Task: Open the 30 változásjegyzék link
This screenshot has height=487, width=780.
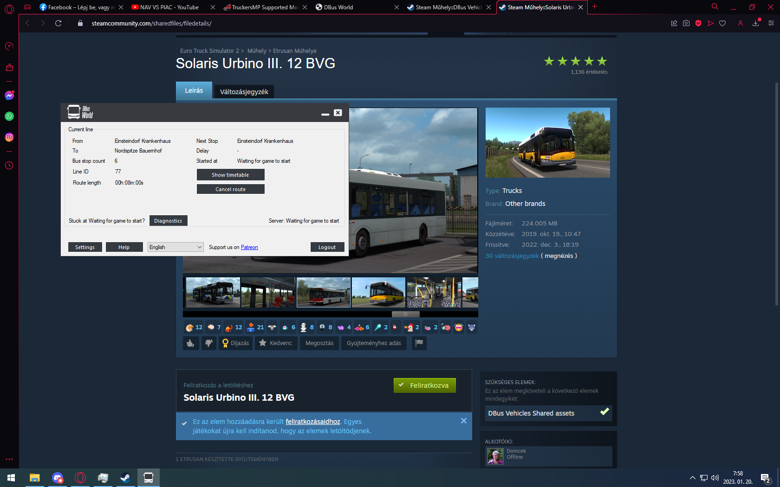Action: 512,256
